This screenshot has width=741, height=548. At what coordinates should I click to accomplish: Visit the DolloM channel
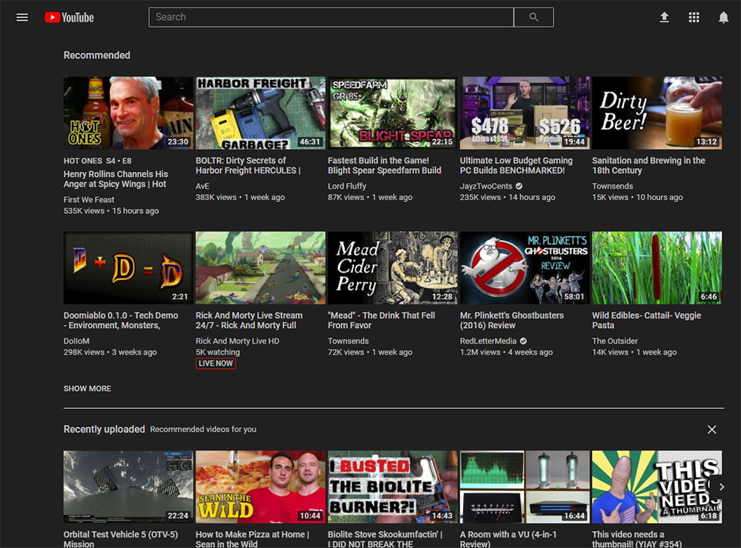(76, 341)
